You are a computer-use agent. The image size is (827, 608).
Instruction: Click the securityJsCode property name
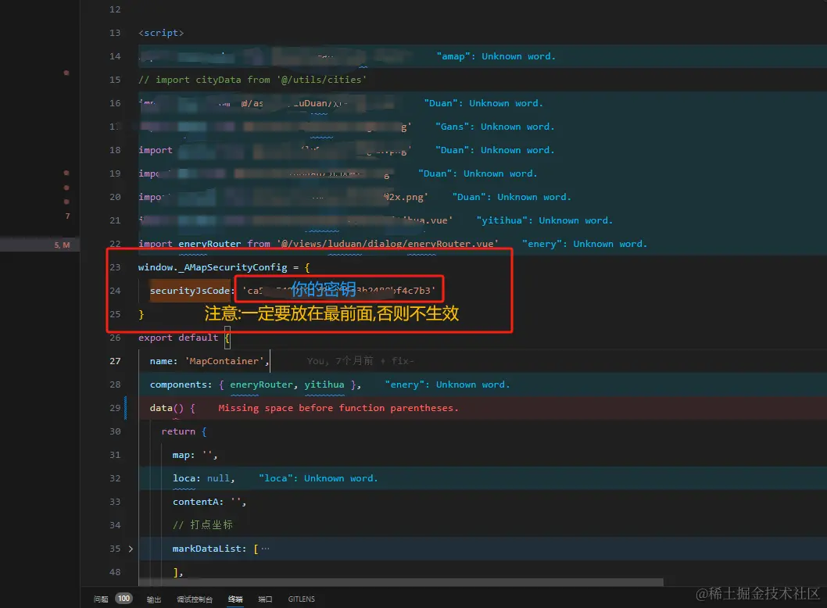pos(190,291)
